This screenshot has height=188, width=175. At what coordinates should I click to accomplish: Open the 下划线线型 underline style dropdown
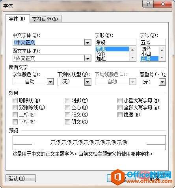[87, 82]
